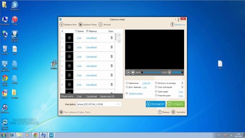Delete slide 6 with its trash icon
This screenshot has width=245, height=138.
click(x=111, y=84)
